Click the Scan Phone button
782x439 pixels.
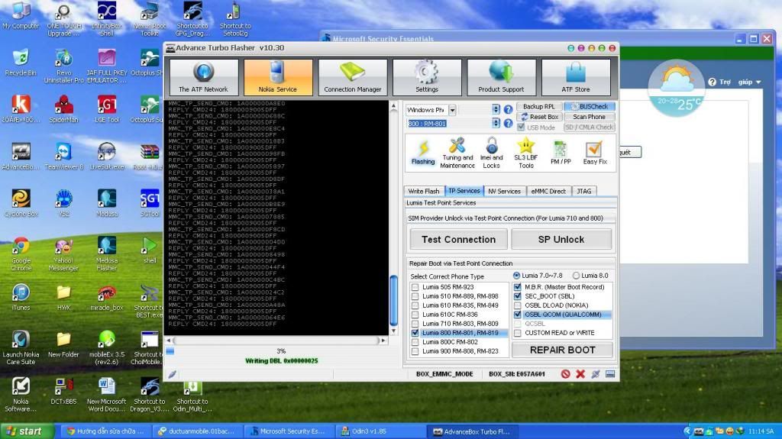[590, 117]
